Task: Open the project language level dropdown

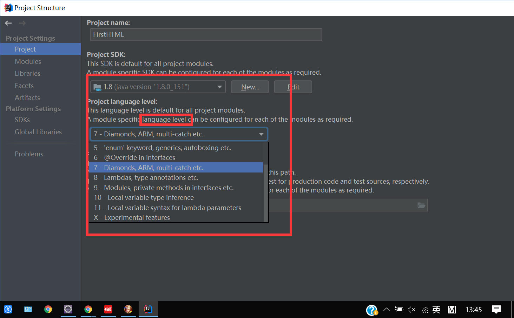Action: [178, 134]
